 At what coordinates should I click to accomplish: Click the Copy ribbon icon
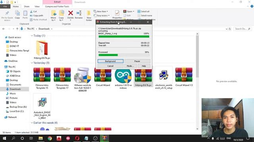pyautogui.click(x=17, y=15)
